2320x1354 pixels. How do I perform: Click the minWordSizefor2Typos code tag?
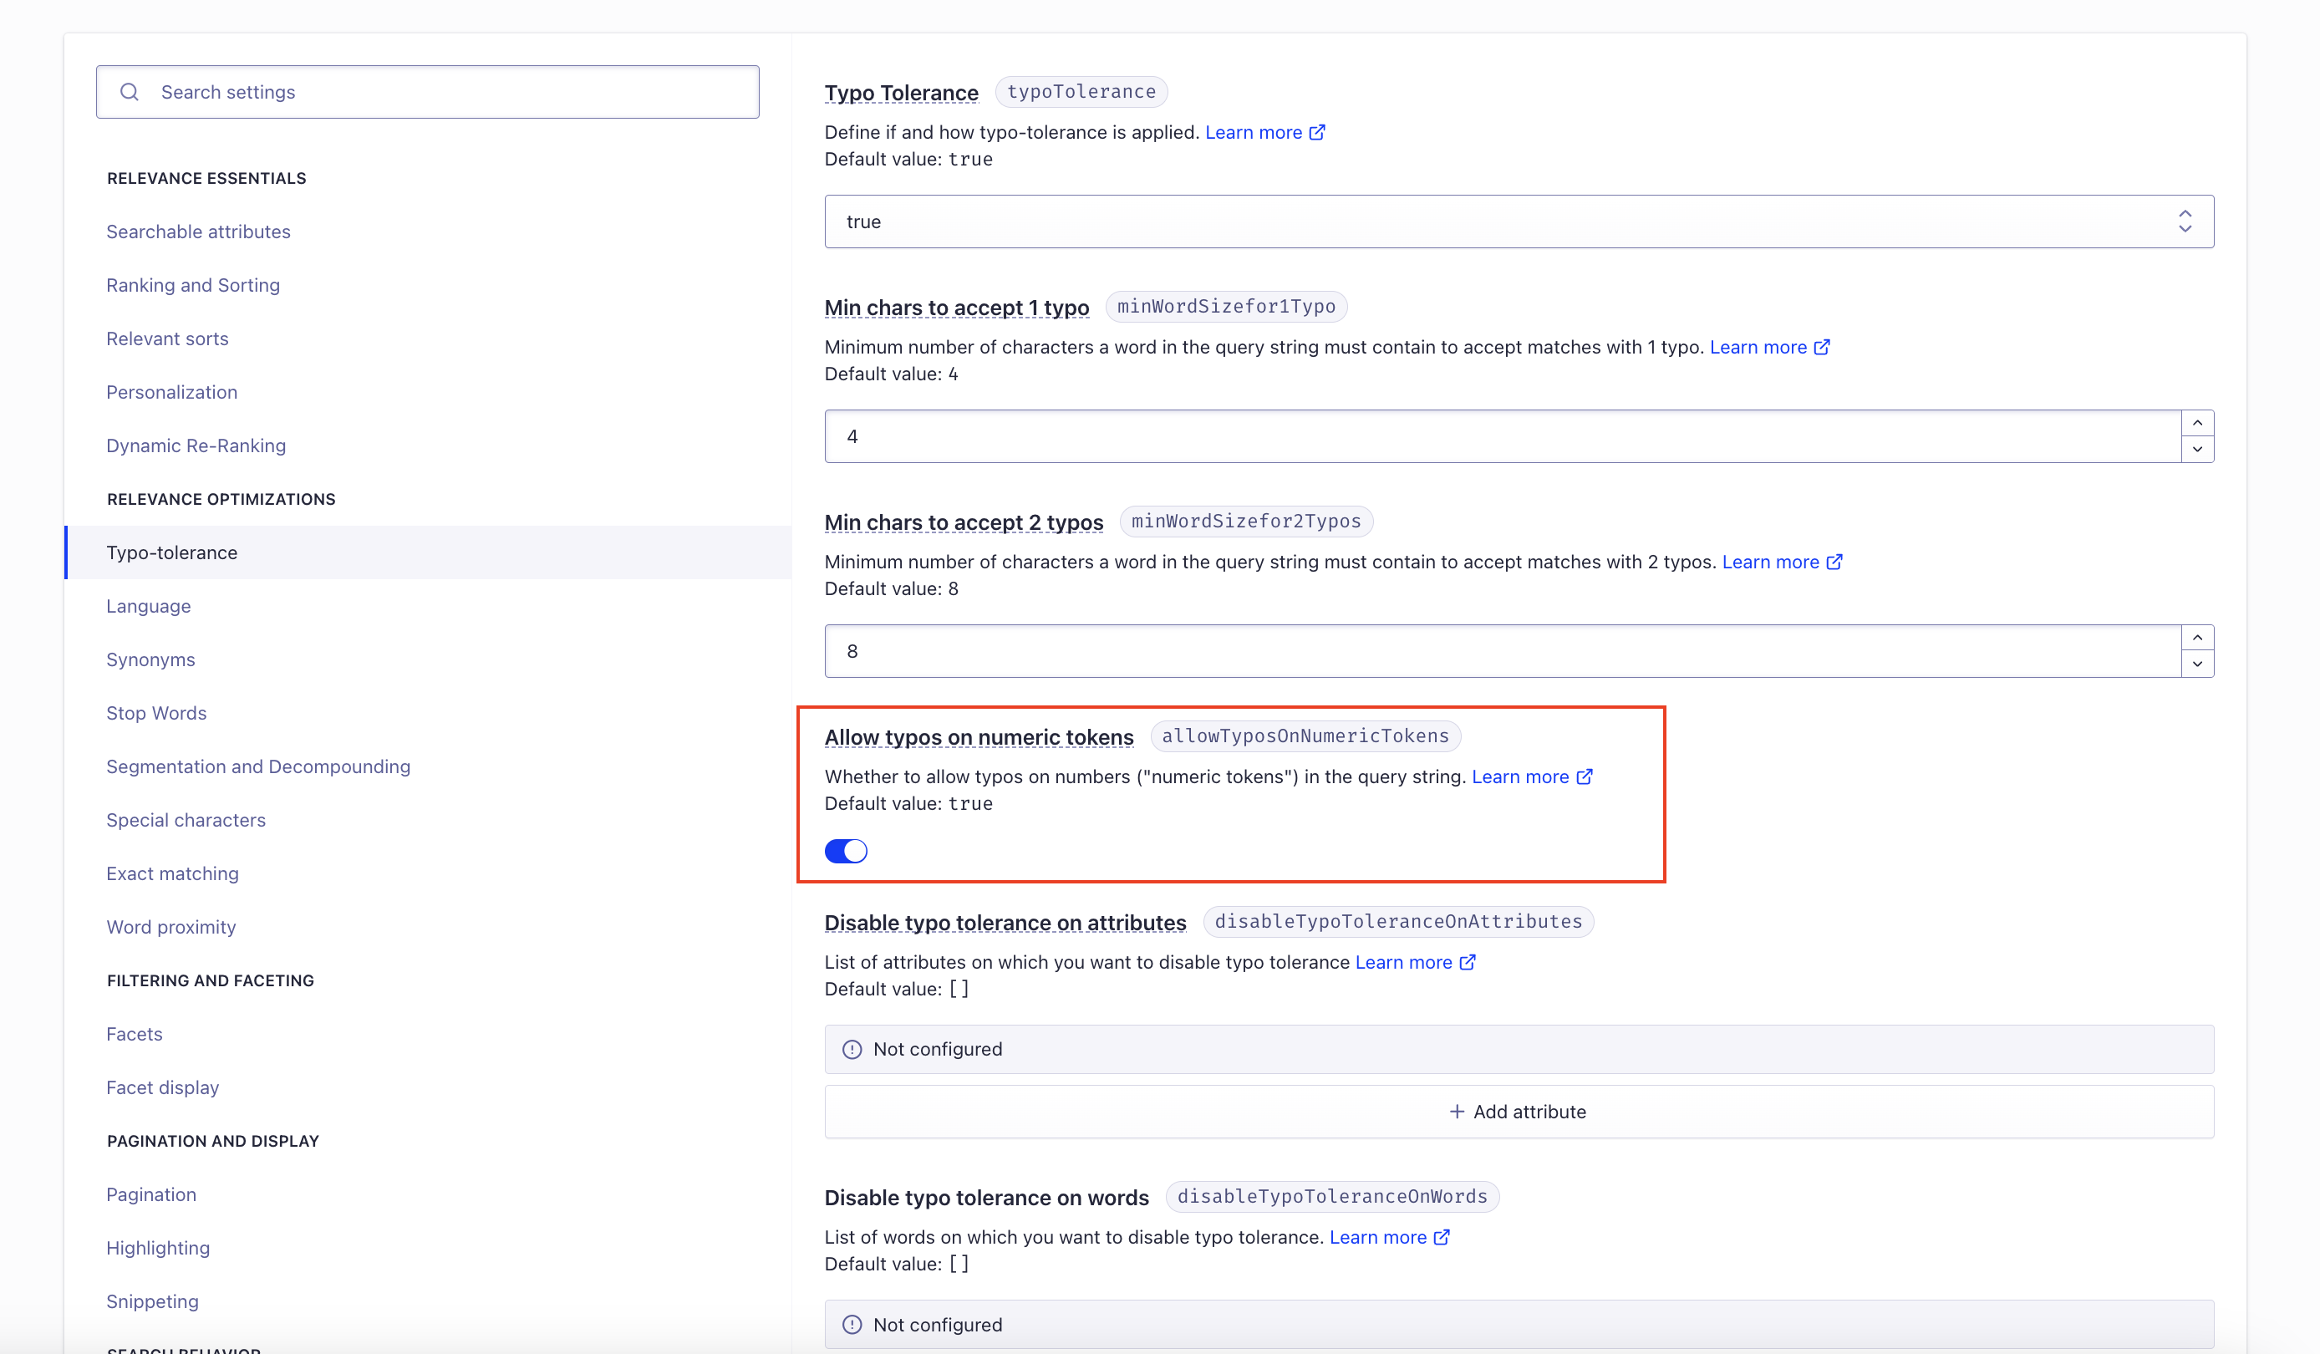[1247, 522]
